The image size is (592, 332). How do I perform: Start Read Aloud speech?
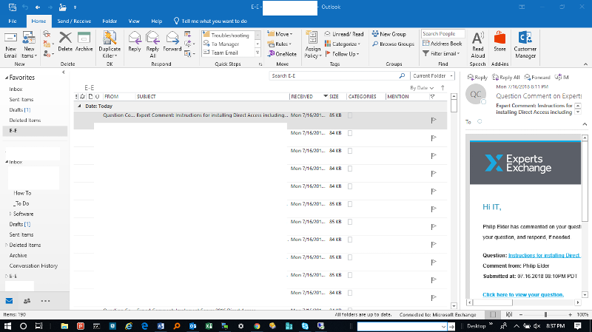477,45
